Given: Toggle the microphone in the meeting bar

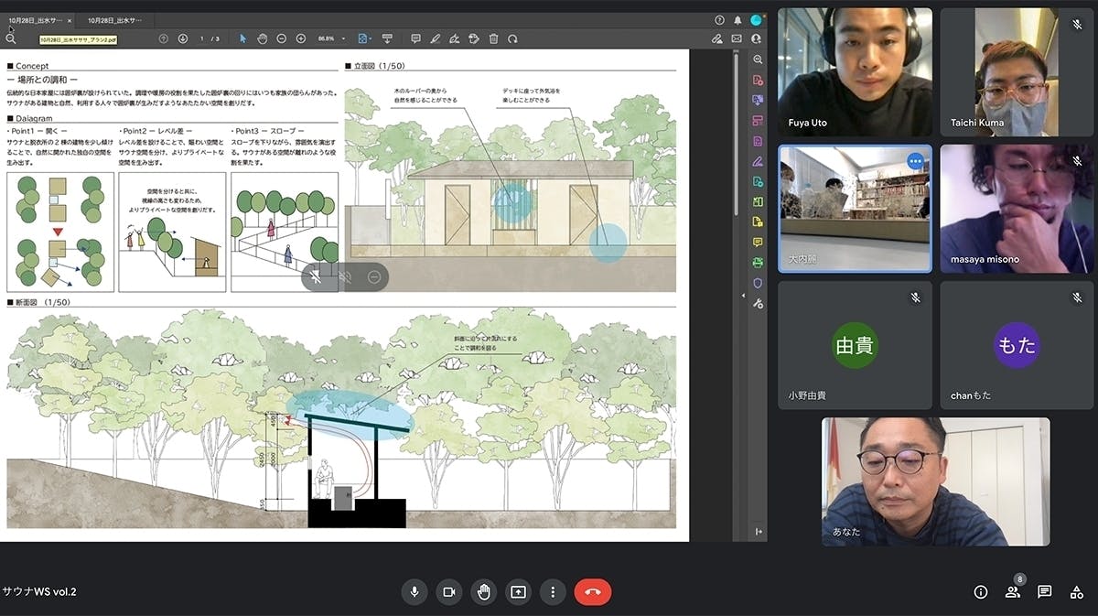Looking at the screenshot, I should click(x=414, y=592).
